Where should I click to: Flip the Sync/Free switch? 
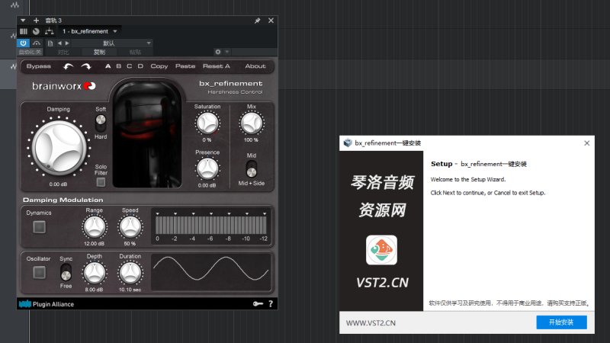point(66,272)
